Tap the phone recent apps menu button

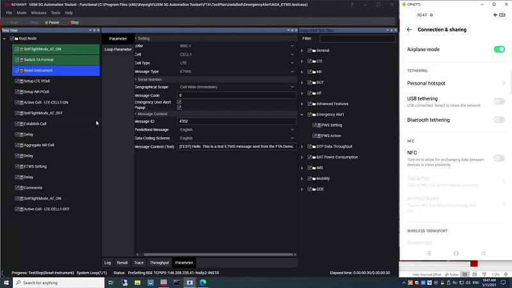(429, 253)
